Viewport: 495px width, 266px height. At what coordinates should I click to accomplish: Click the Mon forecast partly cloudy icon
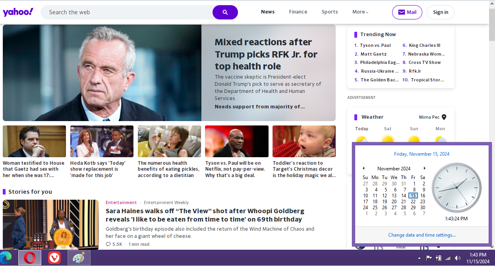click(x=440, y=139)
